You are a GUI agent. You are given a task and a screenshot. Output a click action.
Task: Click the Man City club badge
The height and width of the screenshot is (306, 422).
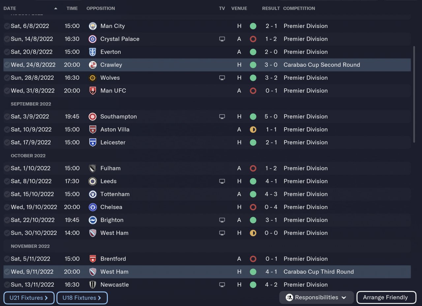[x=93, y=26]
